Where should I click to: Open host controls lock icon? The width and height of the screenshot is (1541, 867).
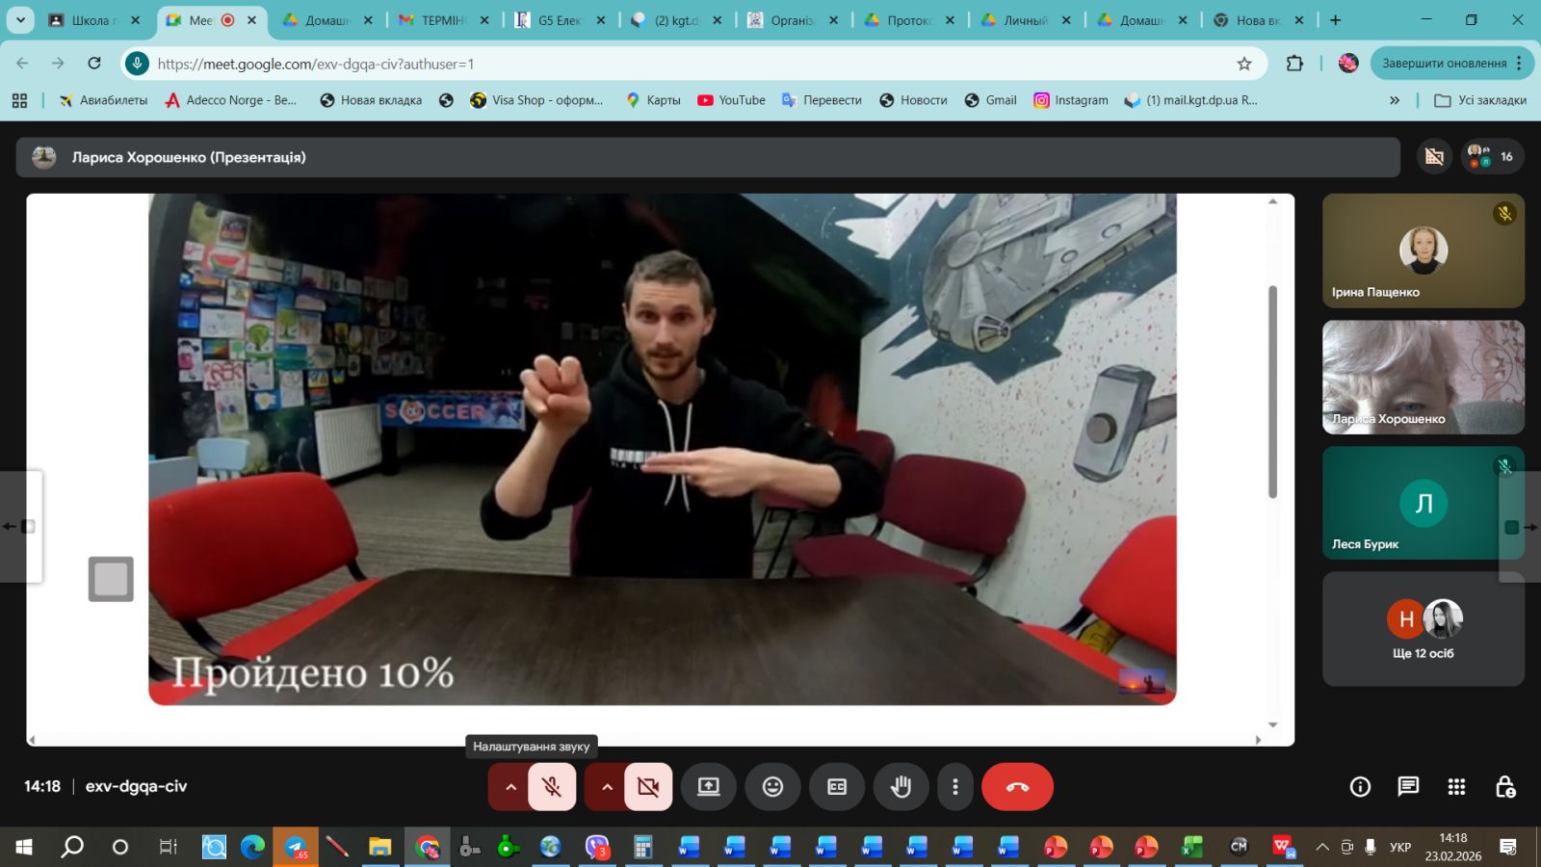(x=1505, y=787)
